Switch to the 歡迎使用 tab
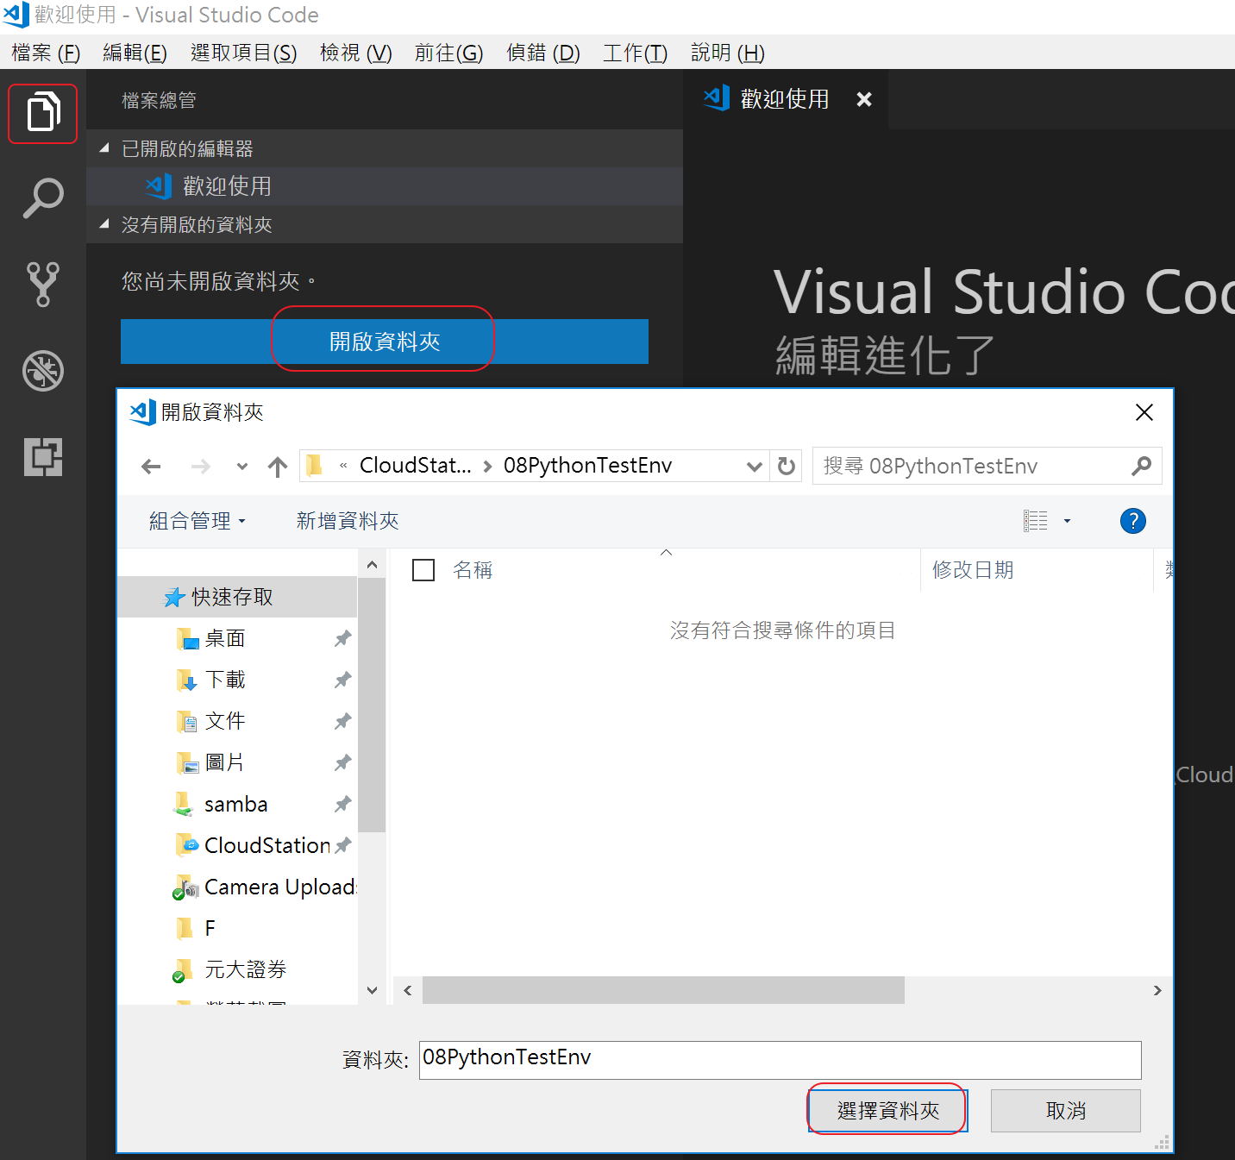The width and height of the screenshot is (1235, 1160). click(785, 98)
